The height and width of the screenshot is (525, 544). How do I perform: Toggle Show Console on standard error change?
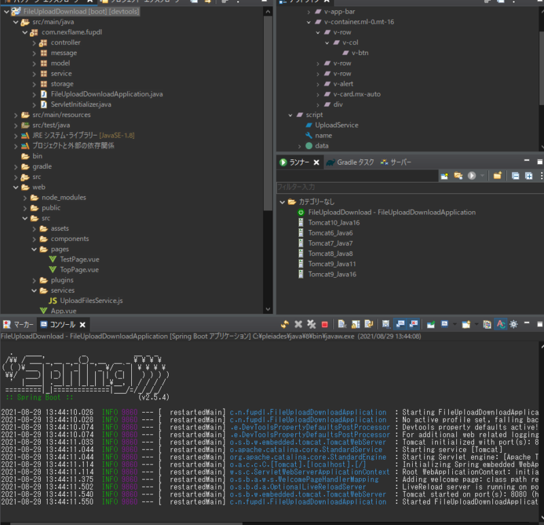pyautogui.click(x=413, y=325)
